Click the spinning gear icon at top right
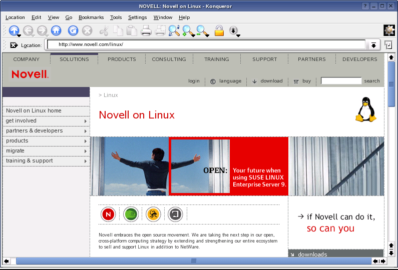Viewport: 398px width, 270px height. coord(389,30)
